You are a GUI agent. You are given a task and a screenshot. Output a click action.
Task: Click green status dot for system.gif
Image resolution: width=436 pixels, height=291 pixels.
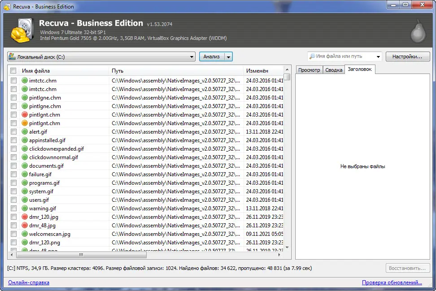click(x=25, y=191)
